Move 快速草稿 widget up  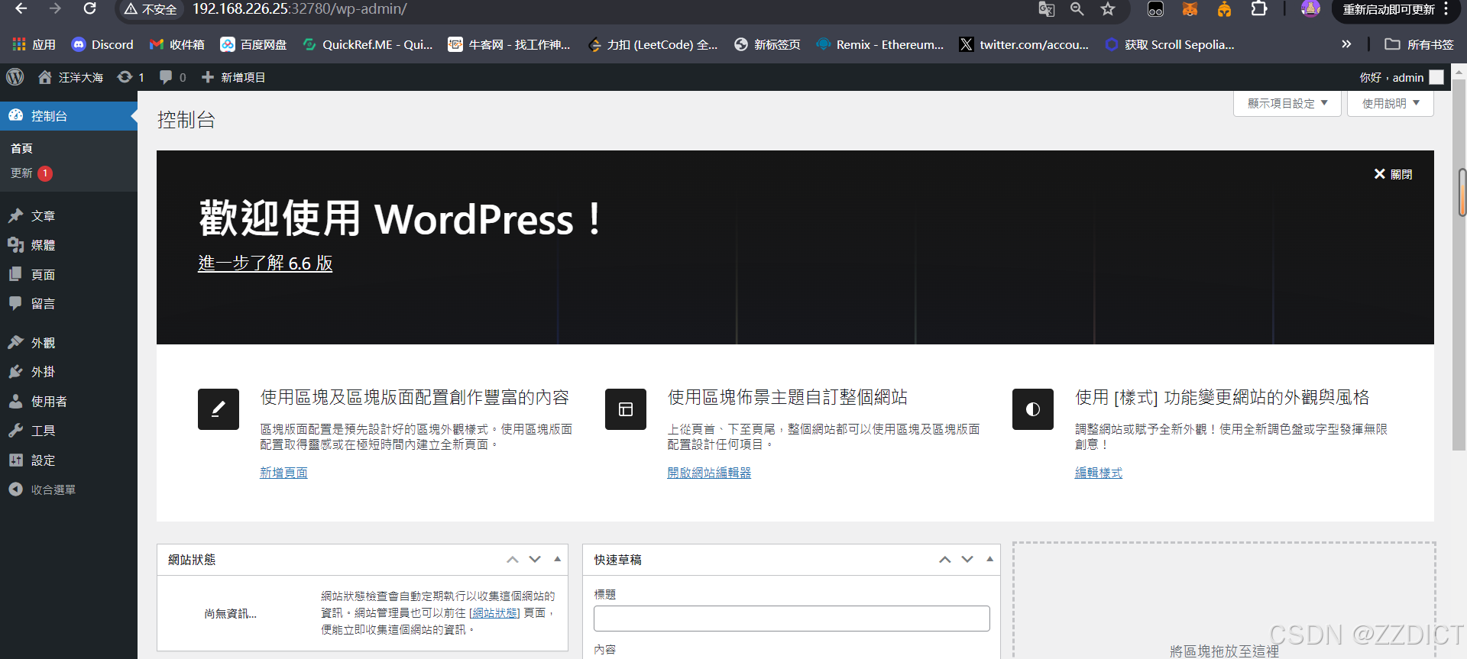[945, 560]
